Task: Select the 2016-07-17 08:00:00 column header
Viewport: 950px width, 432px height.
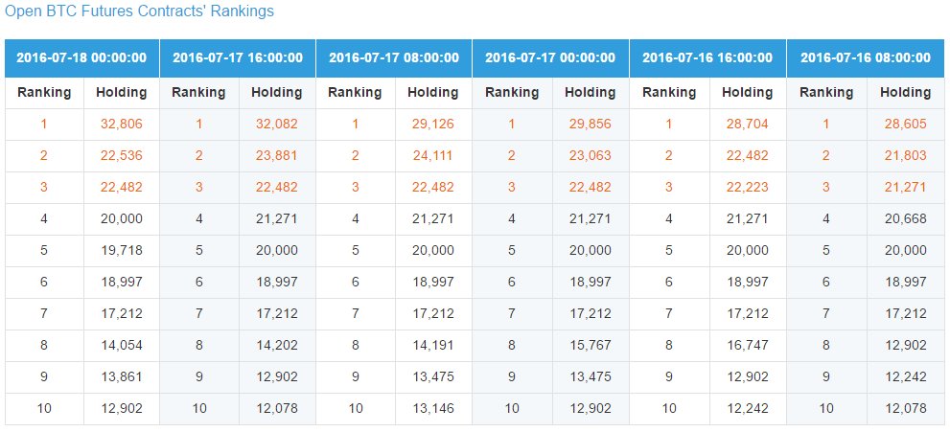Action: point(394,58)
